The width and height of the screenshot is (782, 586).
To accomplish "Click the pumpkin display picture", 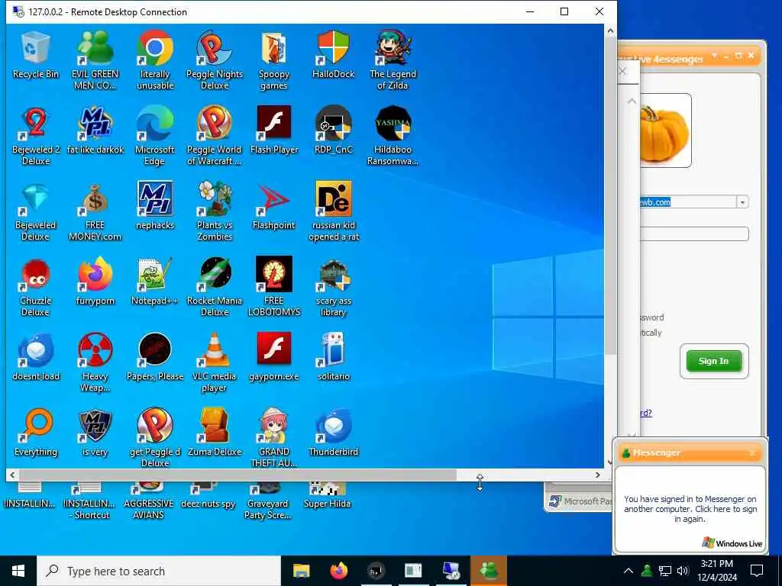I will (x=665, y=130).
